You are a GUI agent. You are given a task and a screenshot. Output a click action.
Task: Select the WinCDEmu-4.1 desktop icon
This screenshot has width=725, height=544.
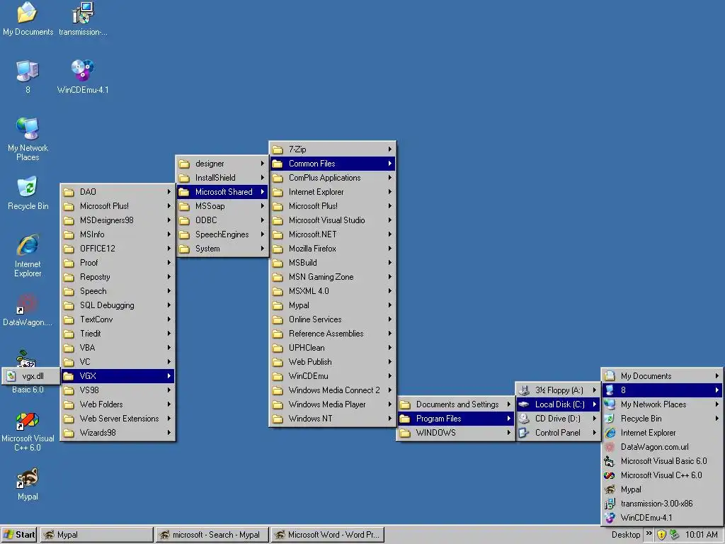[x=83, y=76]
